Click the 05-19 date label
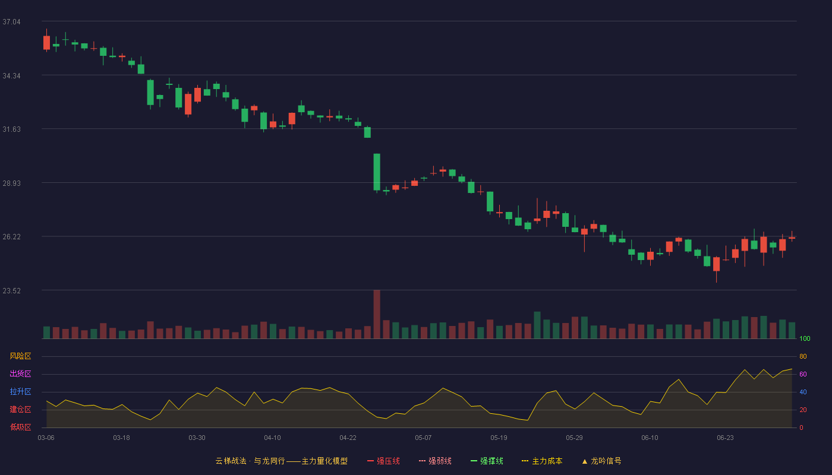This screenshot has height=475, width=832. click(499, 438)
